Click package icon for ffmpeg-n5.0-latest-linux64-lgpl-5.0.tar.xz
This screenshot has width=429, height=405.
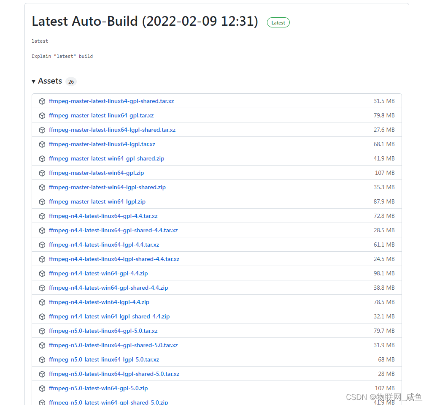point(42,359)
